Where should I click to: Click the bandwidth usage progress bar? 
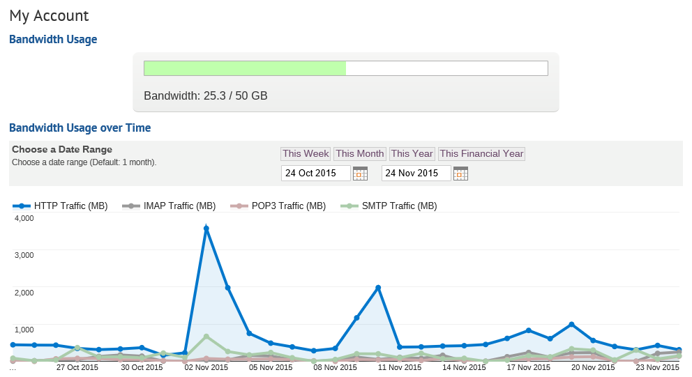(346, 68)
